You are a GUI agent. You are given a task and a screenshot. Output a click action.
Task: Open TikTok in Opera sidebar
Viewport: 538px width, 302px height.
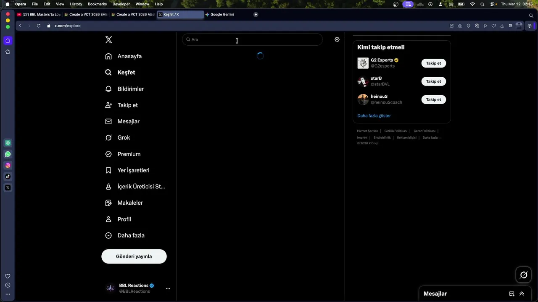pos(8,177)
